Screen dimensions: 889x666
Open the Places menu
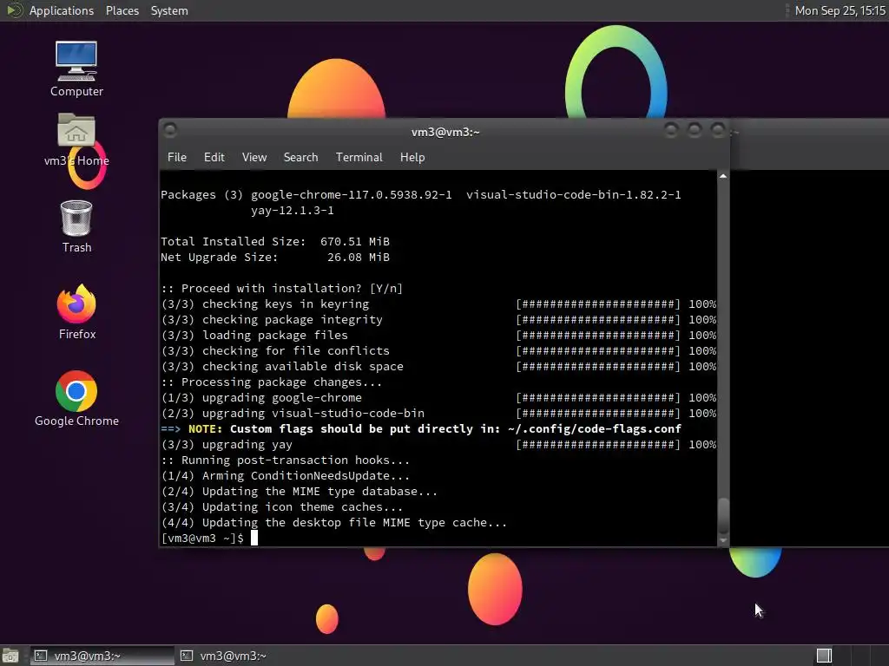pos(122,10)
